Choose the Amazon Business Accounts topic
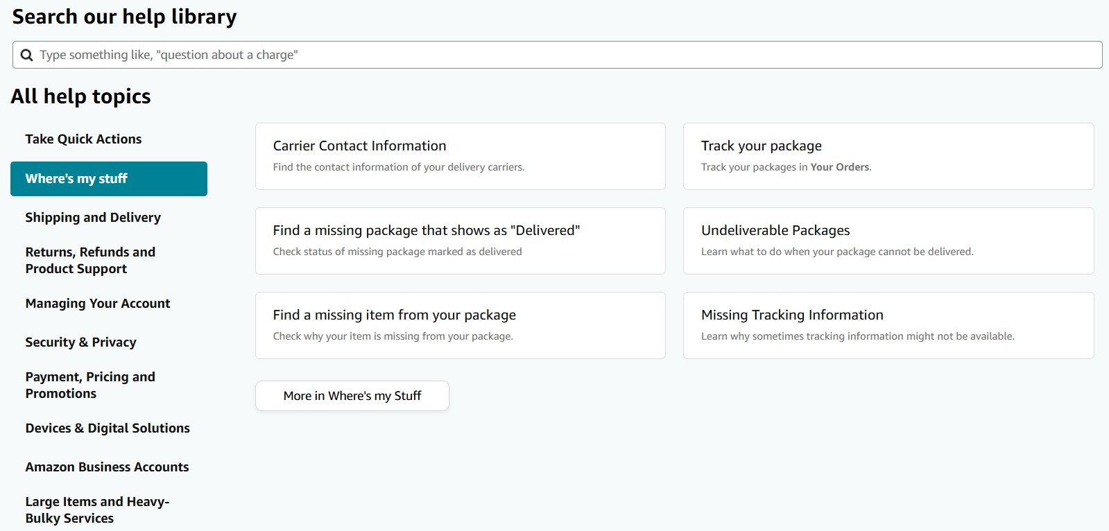The height and width of the screenshot is (531, 1109). point(107,467)
